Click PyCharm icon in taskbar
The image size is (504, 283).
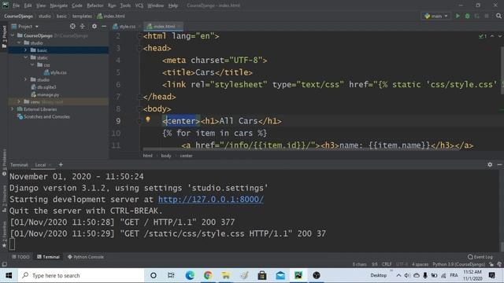pos(298,275)
